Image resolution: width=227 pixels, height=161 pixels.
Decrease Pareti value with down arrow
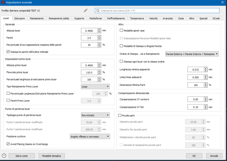point(99,39)
